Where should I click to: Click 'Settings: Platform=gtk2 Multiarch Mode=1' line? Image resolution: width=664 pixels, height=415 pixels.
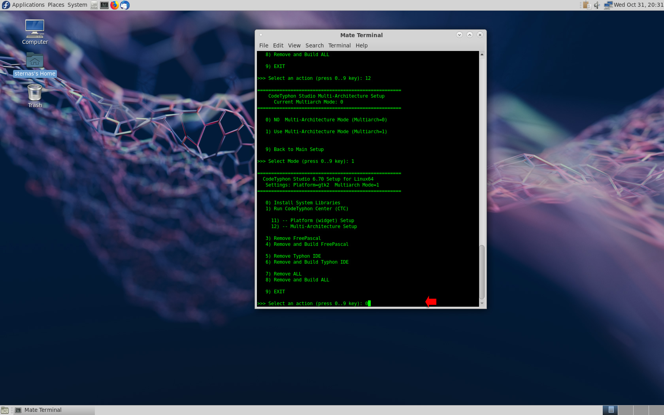pyautogui.click(x=322, y=185)
